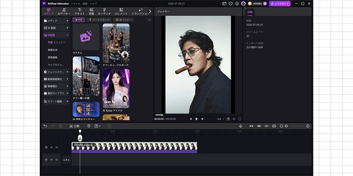Click the second icon right of microphone
The height and width of the screenshot is (176, 353).
coord(259,126)
